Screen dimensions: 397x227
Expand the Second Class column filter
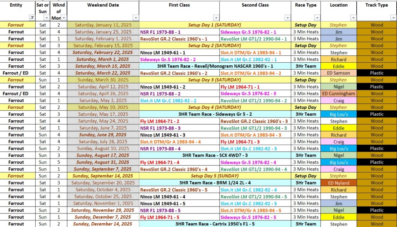pos(287,18)
